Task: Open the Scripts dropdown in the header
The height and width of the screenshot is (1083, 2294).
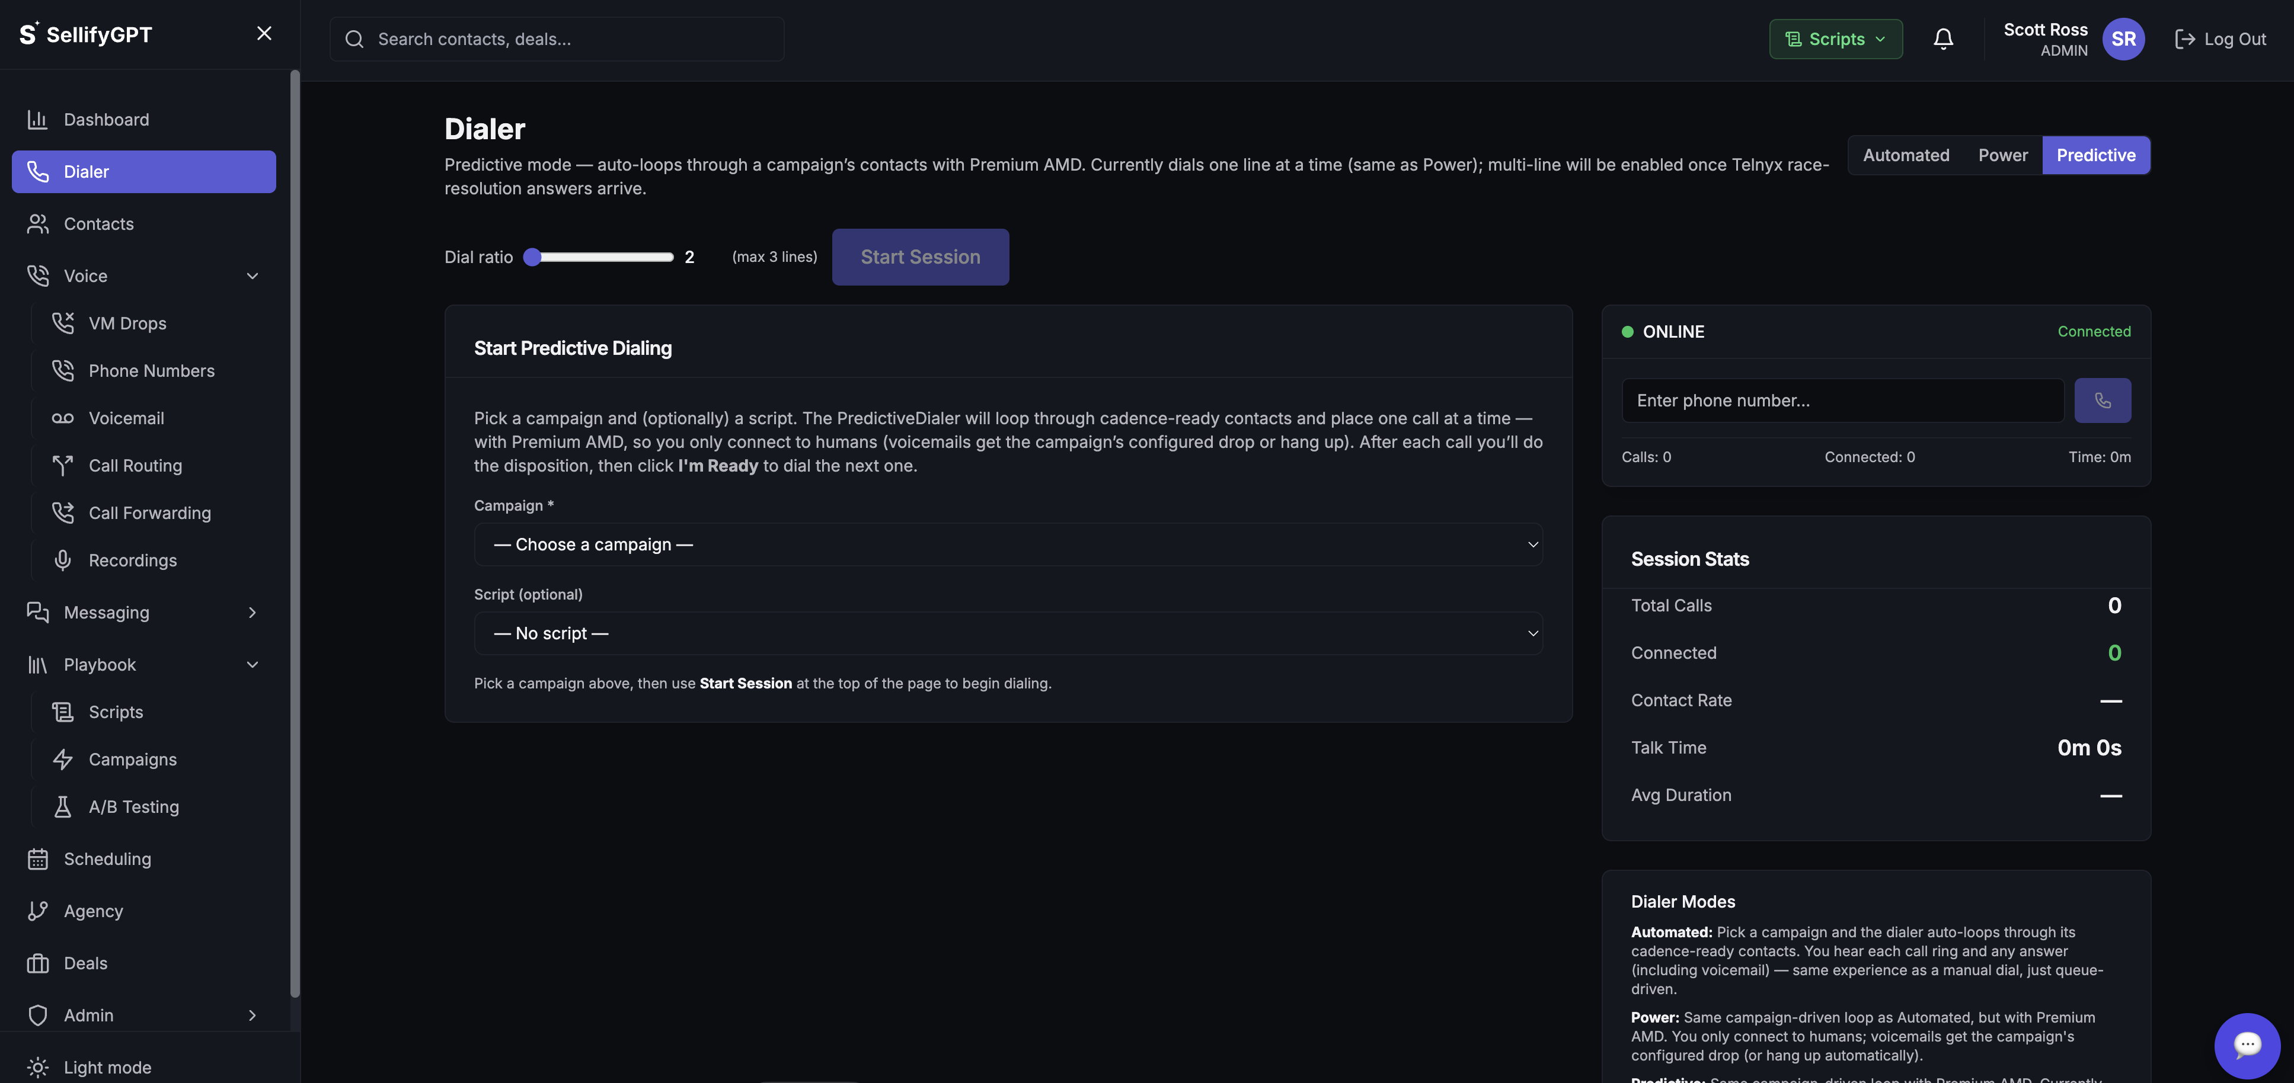Action: tap(1835, 39)
